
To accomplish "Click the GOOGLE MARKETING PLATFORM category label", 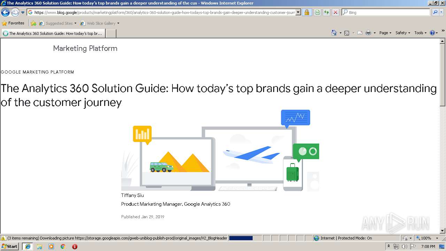I will [37, 72].
